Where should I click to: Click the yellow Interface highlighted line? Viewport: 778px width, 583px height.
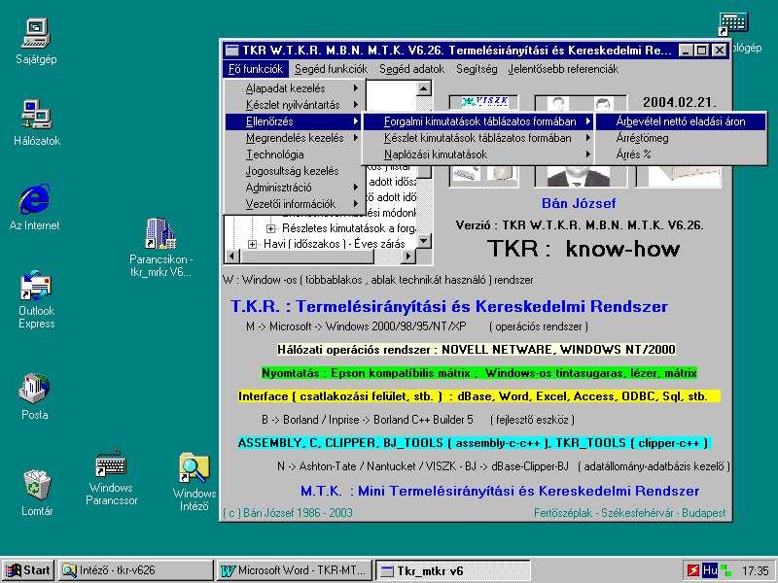(479, 396)
